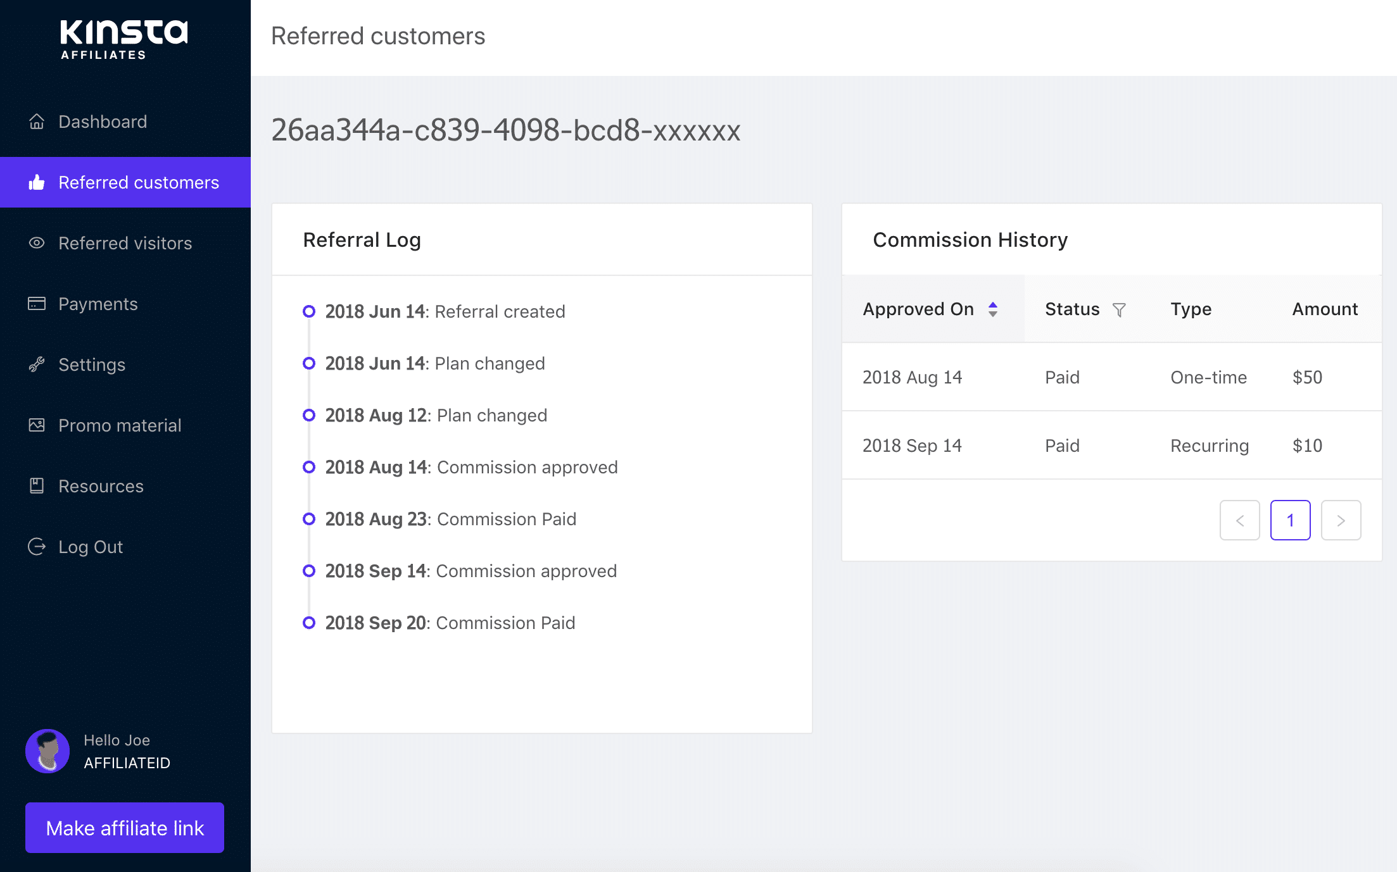Viewport: 1397px width, 872px height.
Task: Click the card icon next to Payments
Action: tap(36, 304)
